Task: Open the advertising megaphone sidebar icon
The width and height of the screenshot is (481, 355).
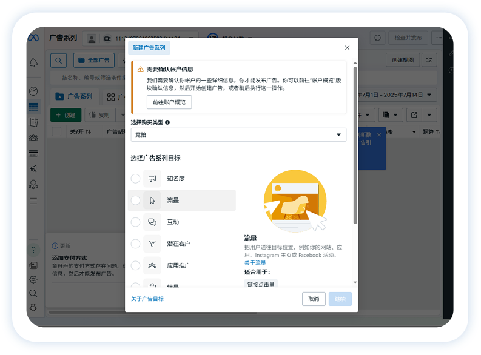Action: click(x=33, y=168)
